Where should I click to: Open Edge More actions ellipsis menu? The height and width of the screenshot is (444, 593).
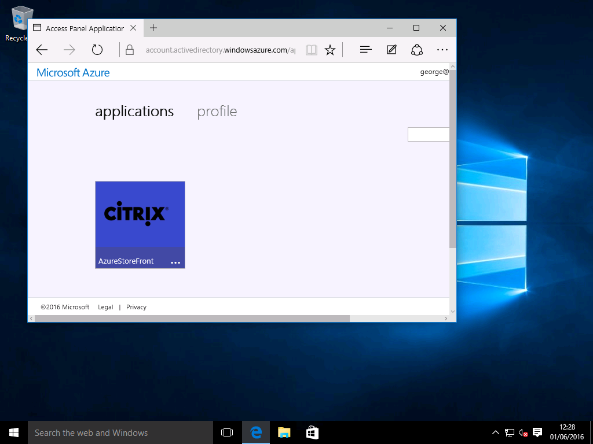(442, 50)
